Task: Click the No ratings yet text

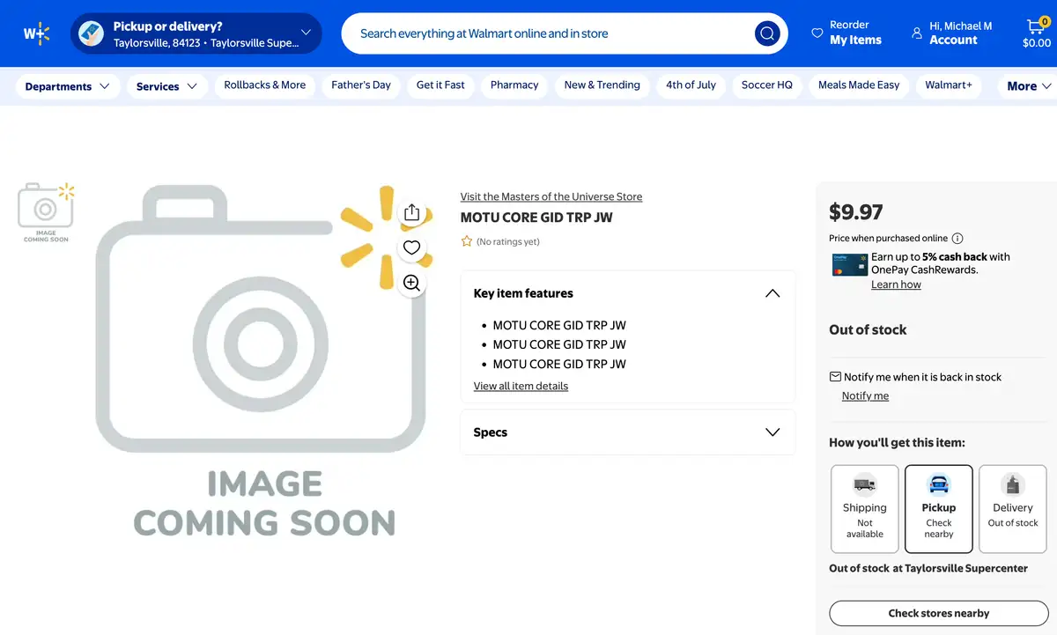Action: [508, 241]
